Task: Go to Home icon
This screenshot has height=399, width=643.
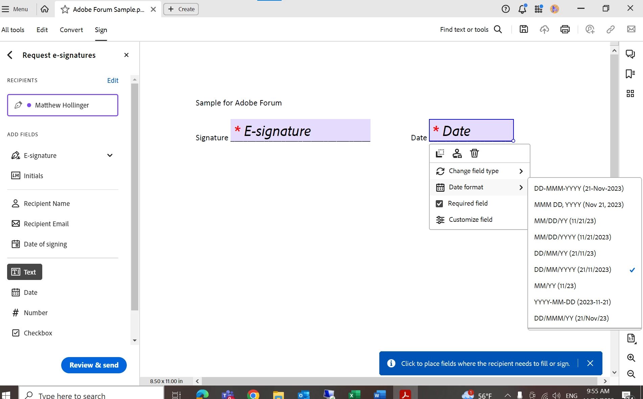Action: coord(45,9)
